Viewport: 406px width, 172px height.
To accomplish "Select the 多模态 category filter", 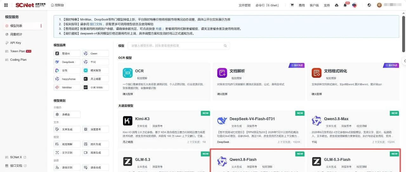I will pyautogui.click(x=67, y=114).
